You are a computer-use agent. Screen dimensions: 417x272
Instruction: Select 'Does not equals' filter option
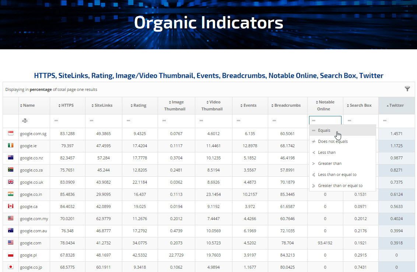[332, 141]
